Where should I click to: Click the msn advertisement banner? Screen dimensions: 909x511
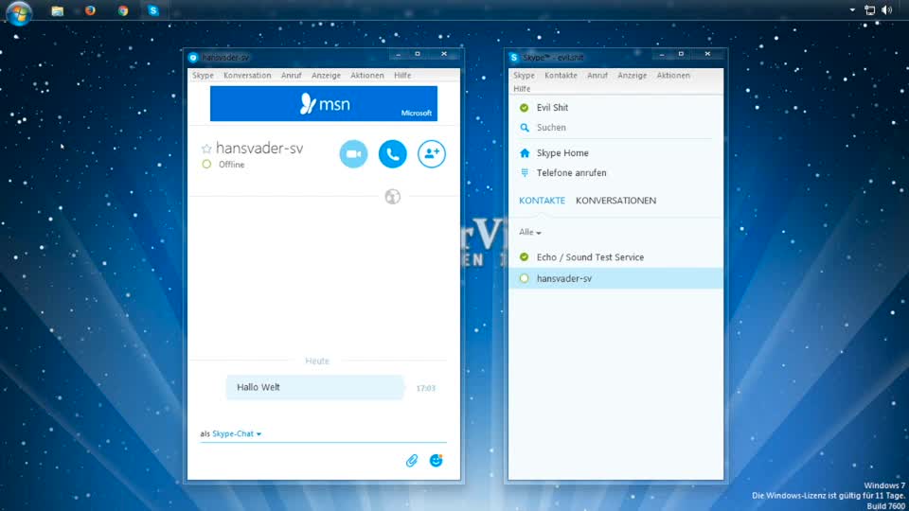pos(324,104)
